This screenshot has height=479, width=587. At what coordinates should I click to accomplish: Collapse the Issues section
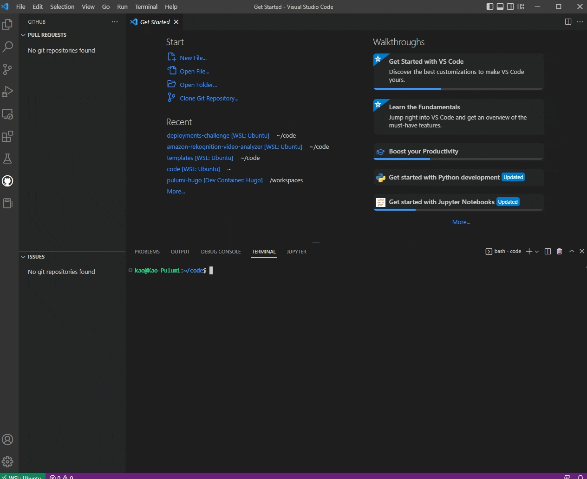click(23, 257)
